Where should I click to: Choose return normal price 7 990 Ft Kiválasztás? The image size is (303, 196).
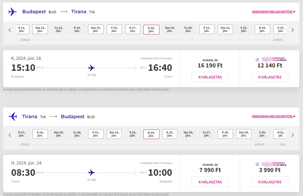210,182
